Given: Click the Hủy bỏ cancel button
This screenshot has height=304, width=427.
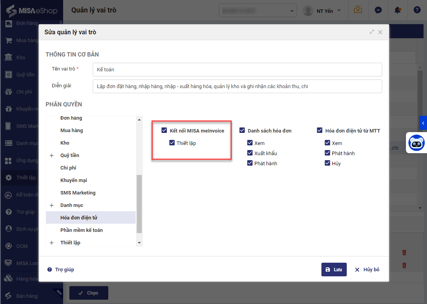Looking at the screenshot, I should point(367,269).
